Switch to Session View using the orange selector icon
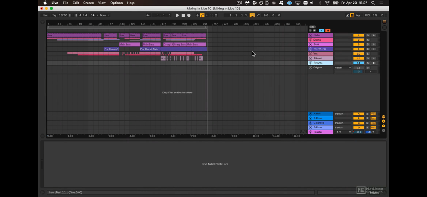Screen dimensions: 427x197 click(385, 22)
